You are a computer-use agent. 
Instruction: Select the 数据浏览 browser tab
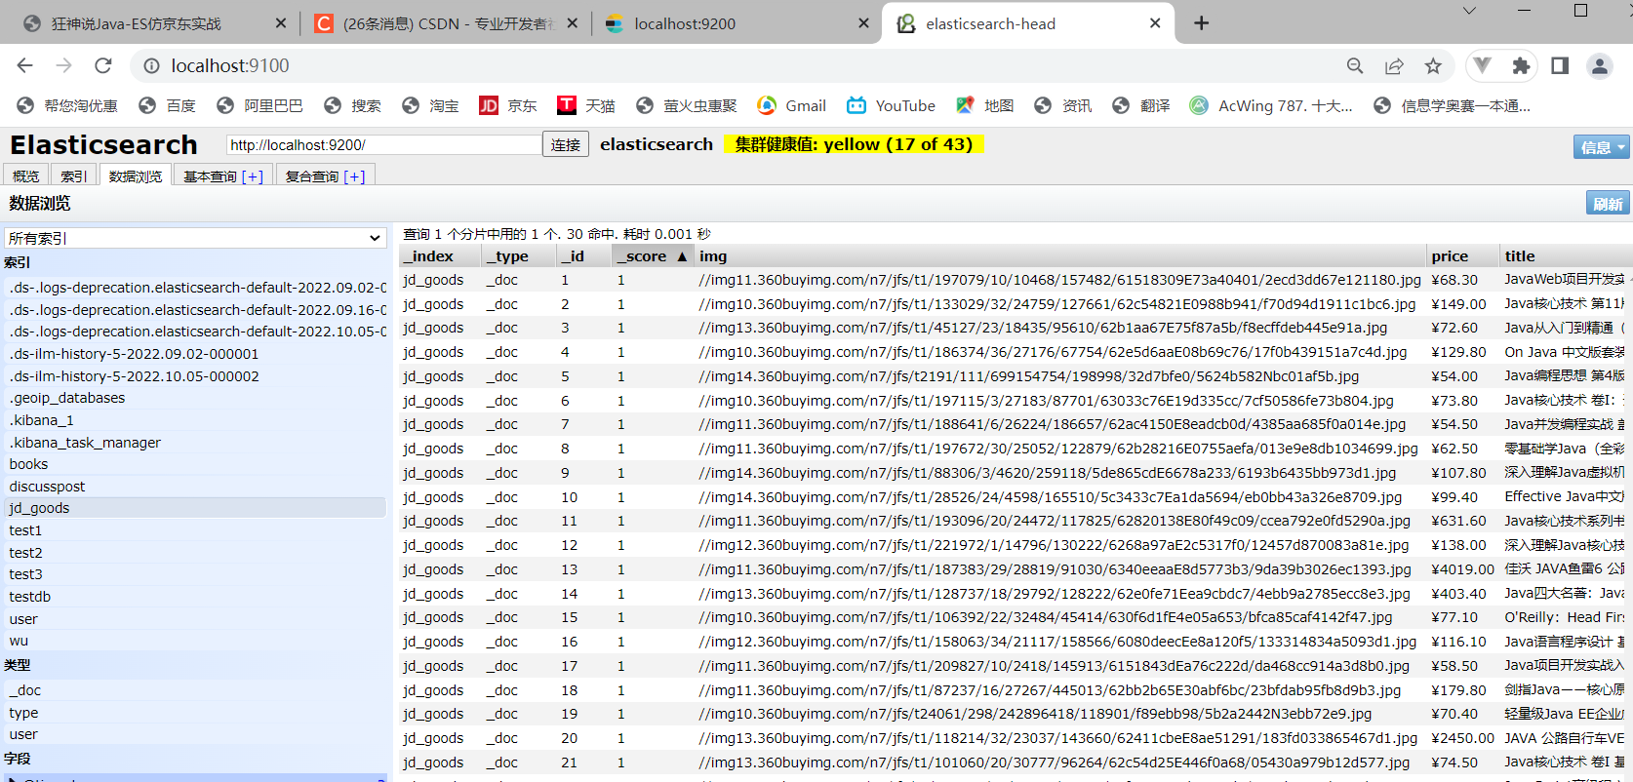click(x=136, y=176)
